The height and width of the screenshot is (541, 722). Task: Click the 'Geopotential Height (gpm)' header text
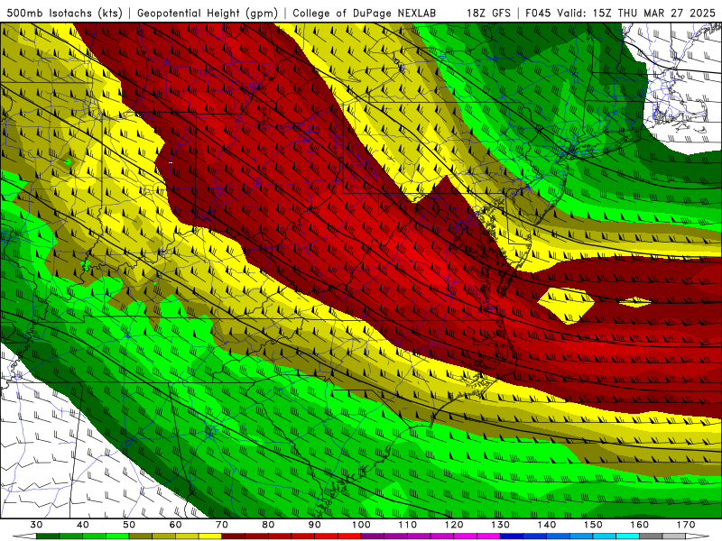tap(208, 14)
